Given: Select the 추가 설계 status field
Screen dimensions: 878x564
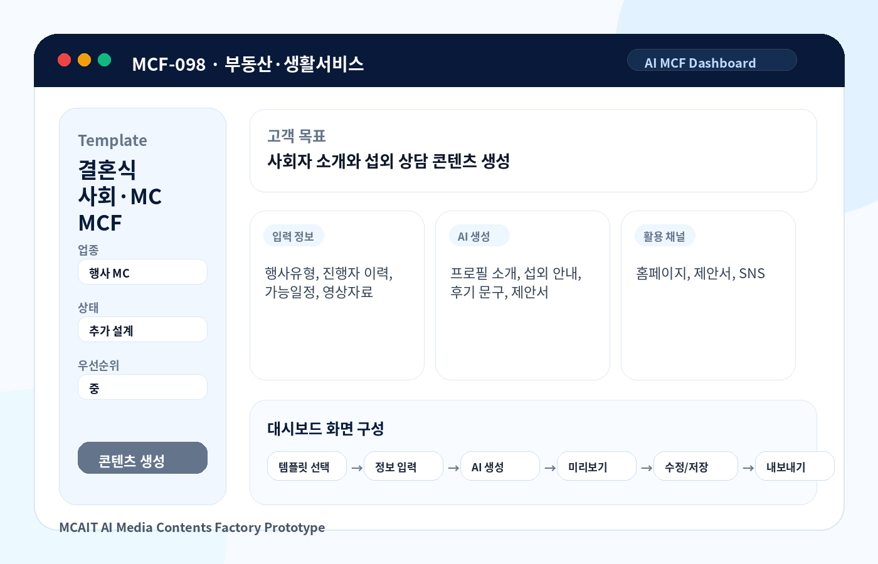Looking at the screenshot, I should tap(142, 330).
